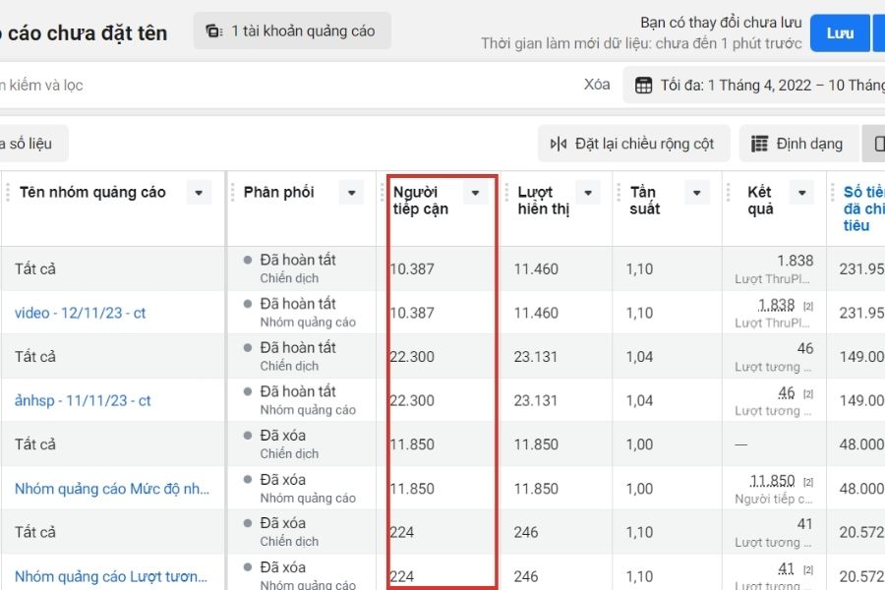Click the Định dạng table-format icon
The height and width of the screenshot is (590, 885).
click(759, 144)
